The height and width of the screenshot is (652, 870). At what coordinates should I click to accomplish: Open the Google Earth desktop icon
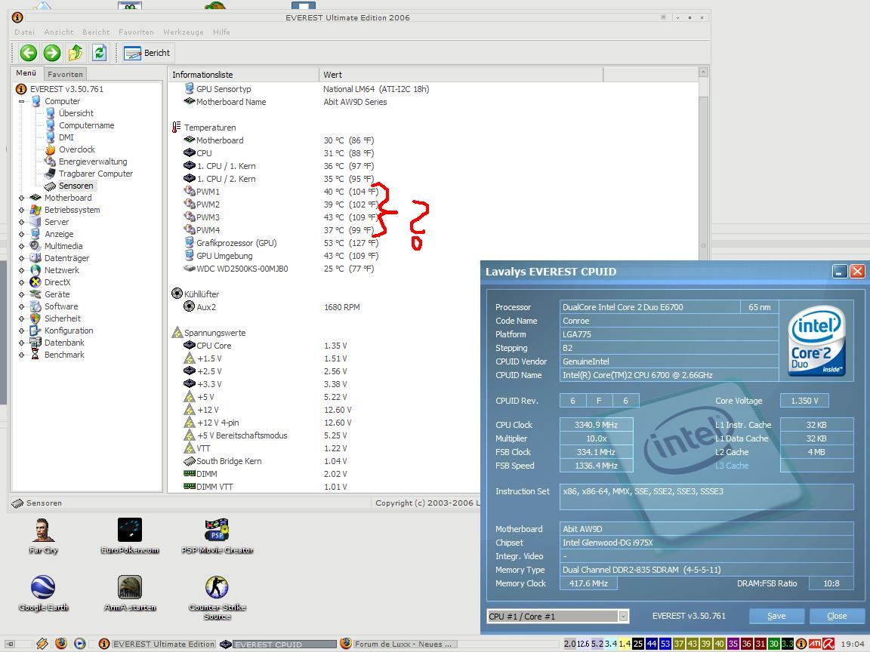[43, 593]
